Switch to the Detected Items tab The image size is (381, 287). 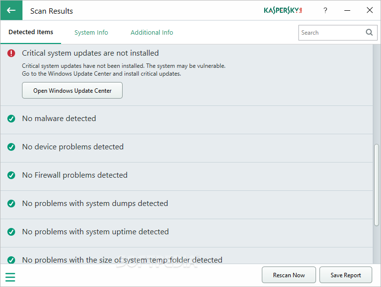tap(31, 32)
